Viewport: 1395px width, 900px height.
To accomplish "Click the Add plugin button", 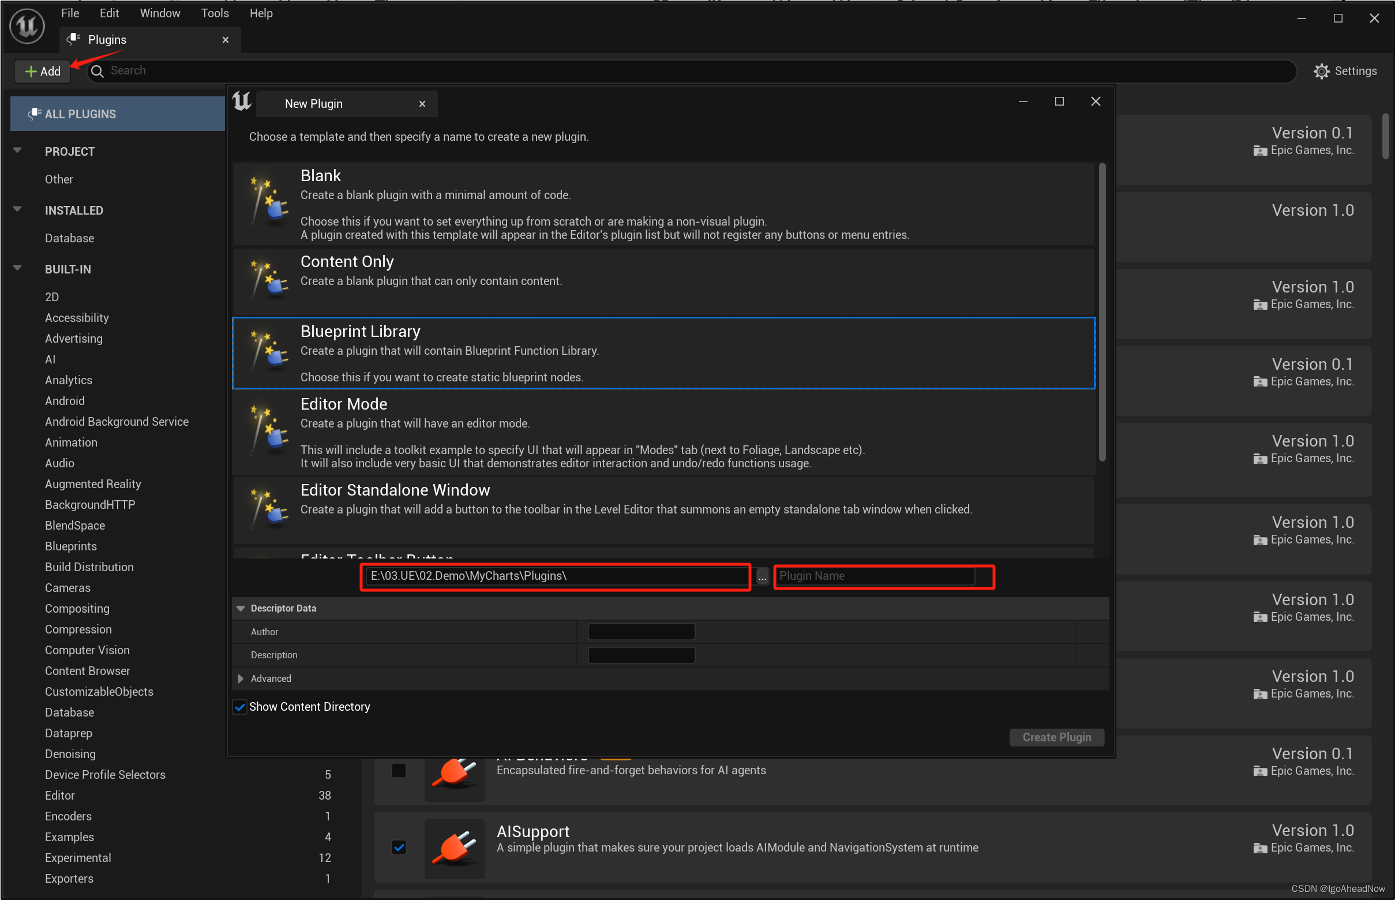I will [43, 72].
